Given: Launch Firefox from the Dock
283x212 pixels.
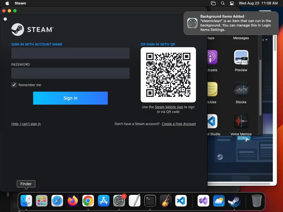Looking at the screenshot, I should tap(73, 201).
